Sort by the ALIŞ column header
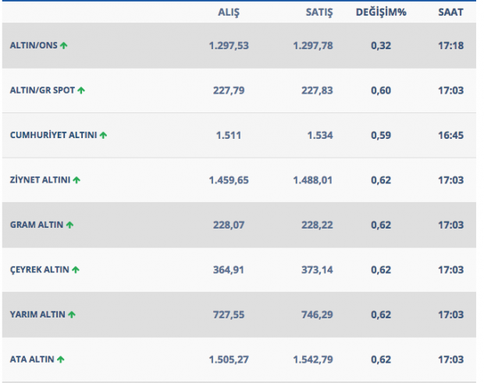Image resolution: width=484 pixels, height=383 pixels. pos(229,12)
